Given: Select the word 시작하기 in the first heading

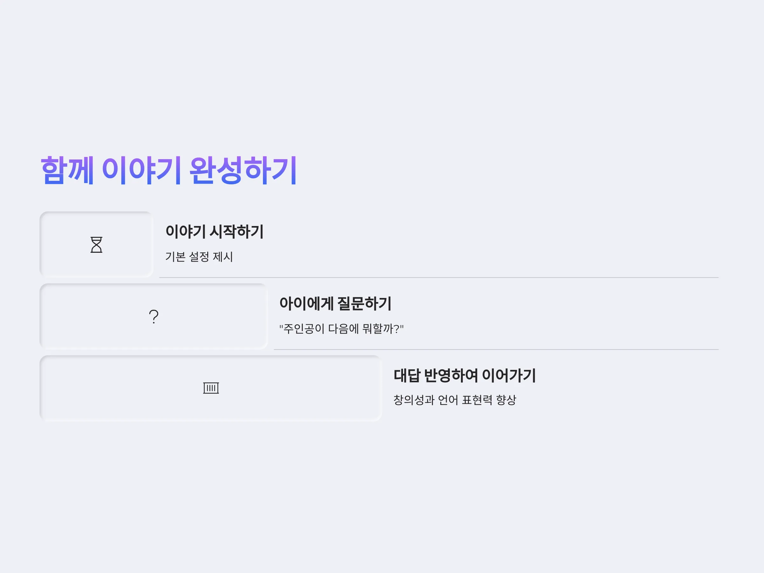Looking at the screenshot, I should pyautogui.click(x=237, y=231).
